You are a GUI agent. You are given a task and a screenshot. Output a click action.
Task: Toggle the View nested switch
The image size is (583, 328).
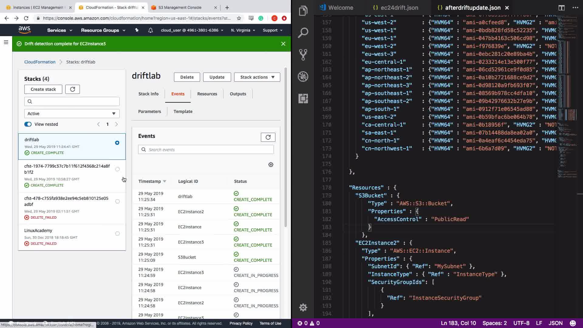[28, 124]
